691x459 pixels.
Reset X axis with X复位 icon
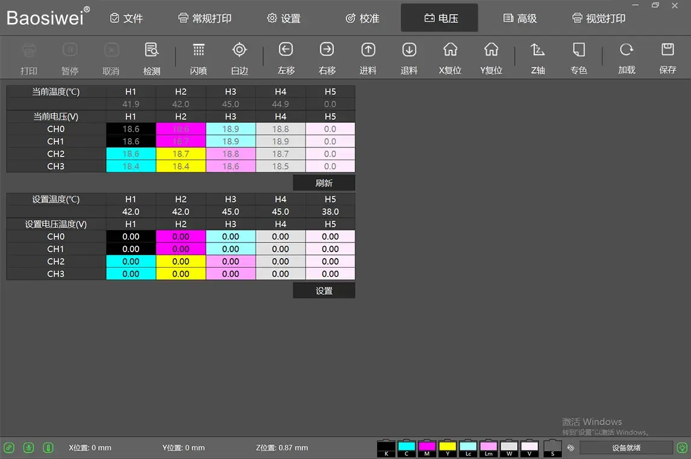pyautogui.click(x=450, y=49)
